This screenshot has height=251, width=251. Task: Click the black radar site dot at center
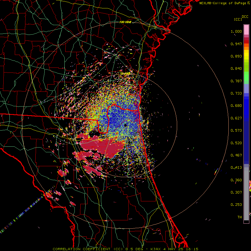(x=126, y=125)
